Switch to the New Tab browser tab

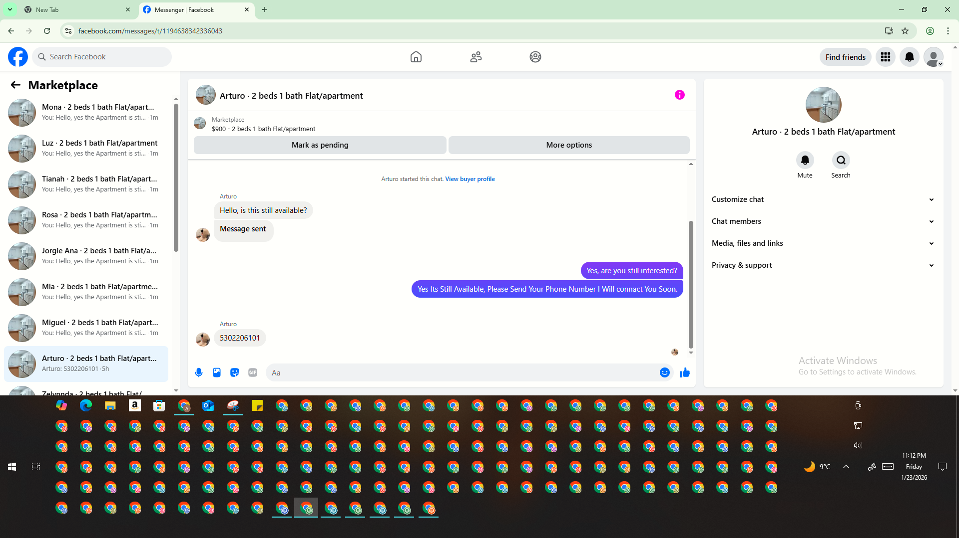77,9
